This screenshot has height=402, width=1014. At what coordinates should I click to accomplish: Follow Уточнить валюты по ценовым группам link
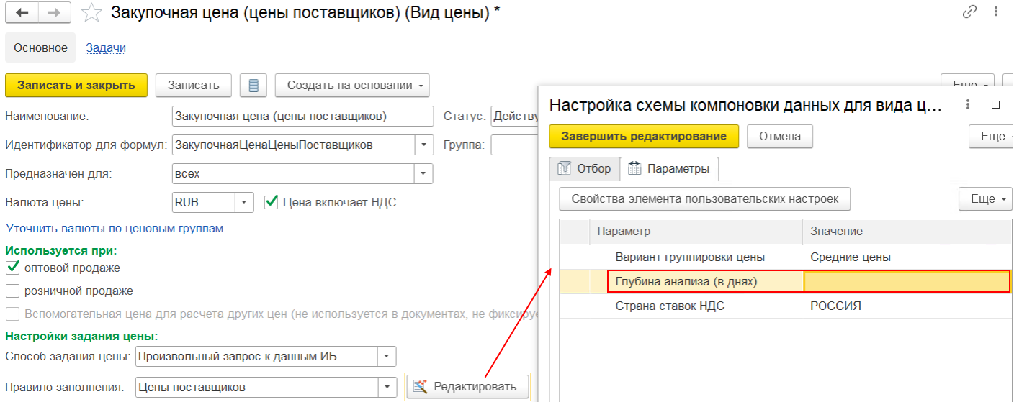point(115,228)
